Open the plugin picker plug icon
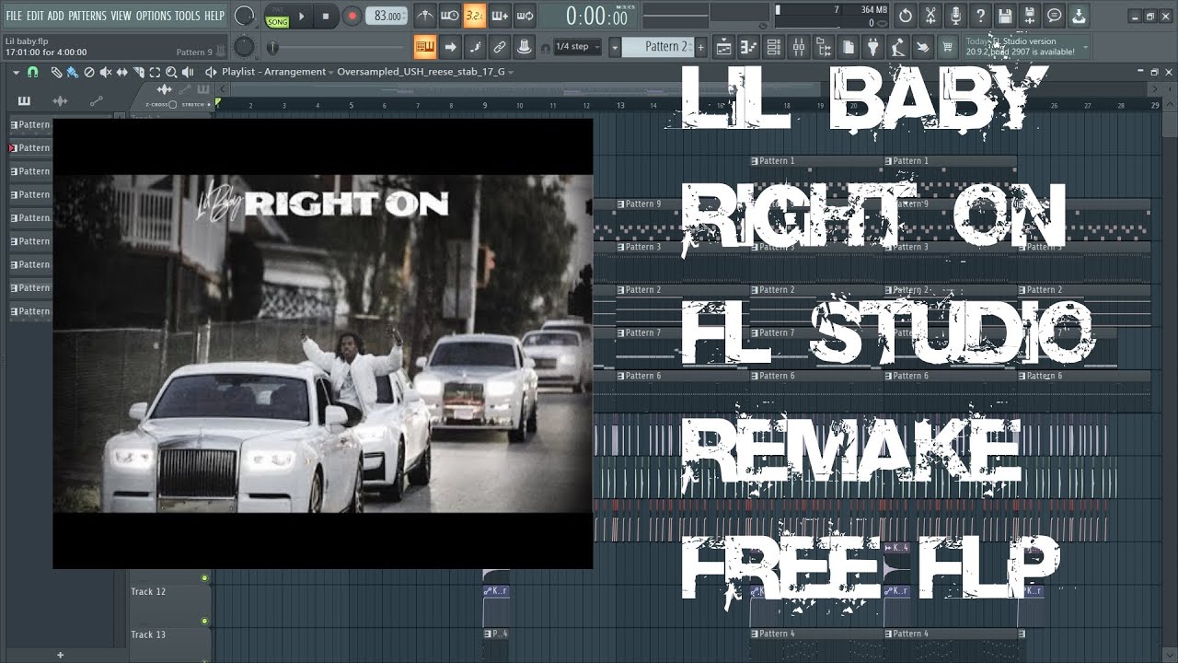This screenshot has width=1178, height=663. pos(872,46)
